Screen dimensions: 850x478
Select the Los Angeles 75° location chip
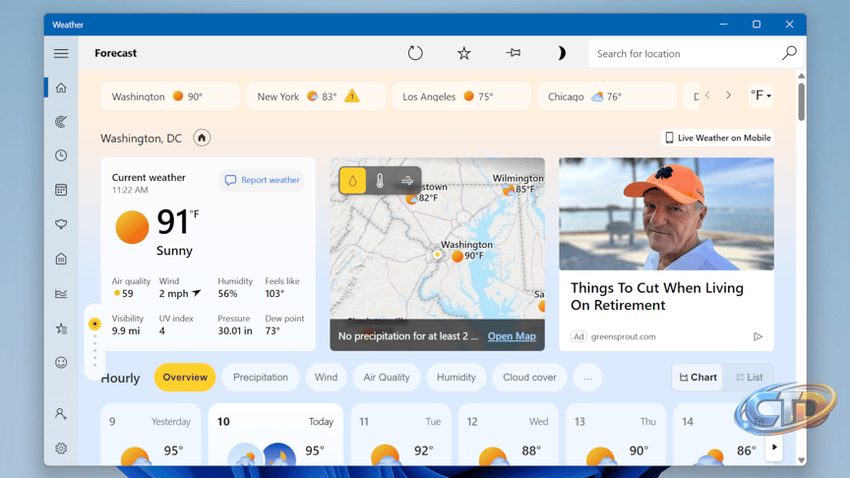[x=460, y=96]
